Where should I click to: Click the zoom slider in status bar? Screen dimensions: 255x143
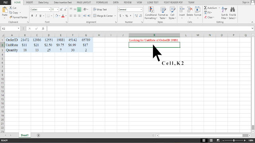point(234,140)
